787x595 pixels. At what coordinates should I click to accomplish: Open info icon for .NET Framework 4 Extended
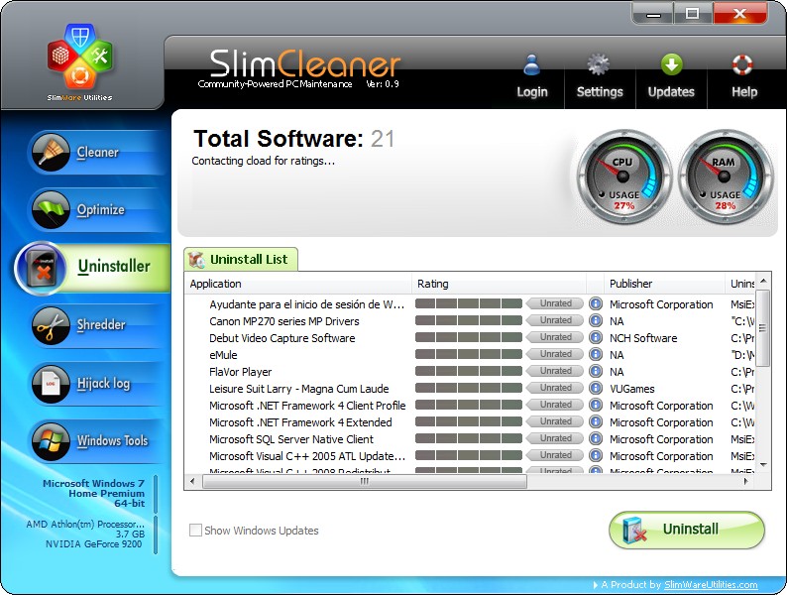(x=596, y=421)
